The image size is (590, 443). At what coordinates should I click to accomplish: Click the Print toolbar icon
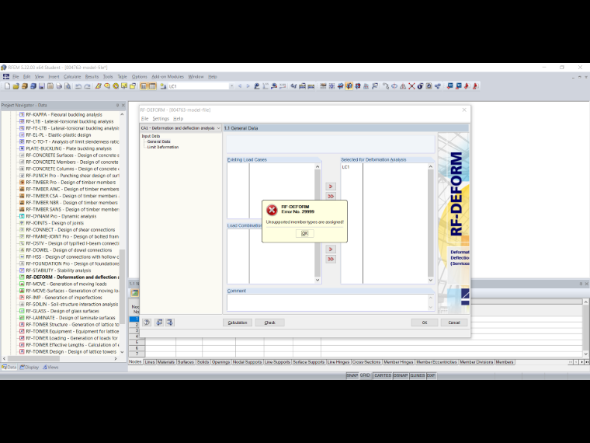[x=59, y=86]
